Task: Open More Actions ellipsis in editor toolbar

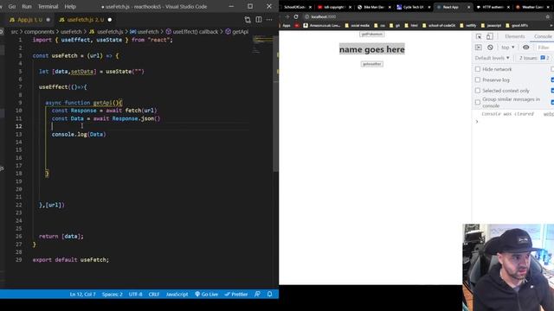Action: pyautogui.click(x=269, y=20)
